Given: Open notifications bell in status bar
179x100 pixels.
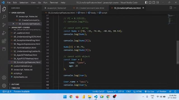Looking at the screenshot, I should 175,91.
